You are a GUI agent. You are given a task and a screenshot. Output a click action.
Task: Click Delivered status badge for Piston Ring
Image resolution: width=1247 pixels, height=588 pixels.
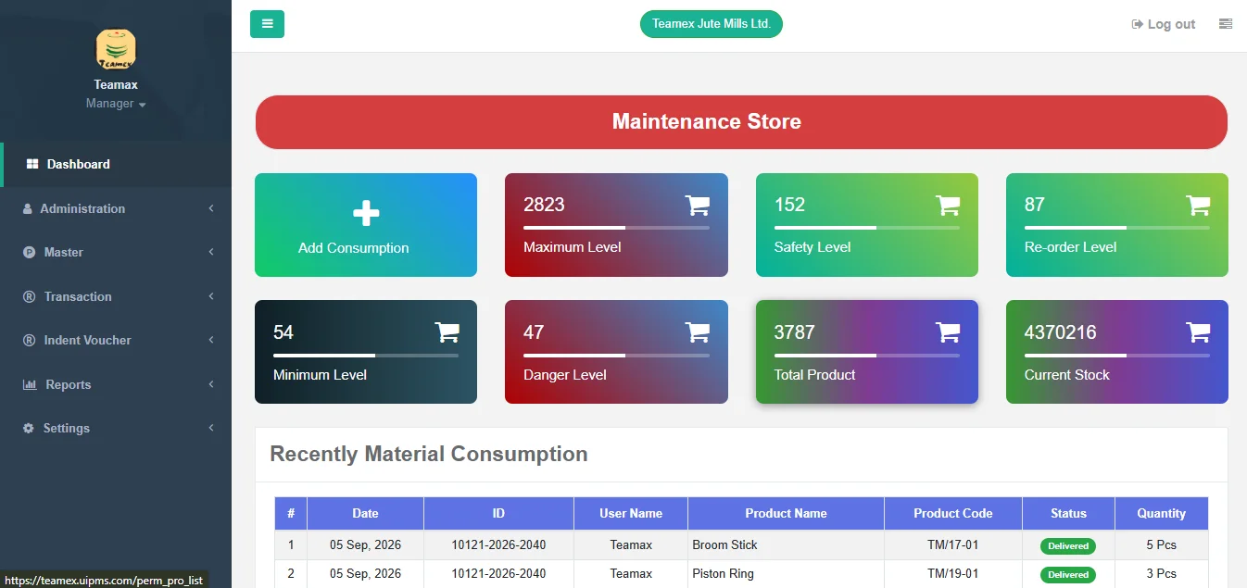coord(1068,574)
